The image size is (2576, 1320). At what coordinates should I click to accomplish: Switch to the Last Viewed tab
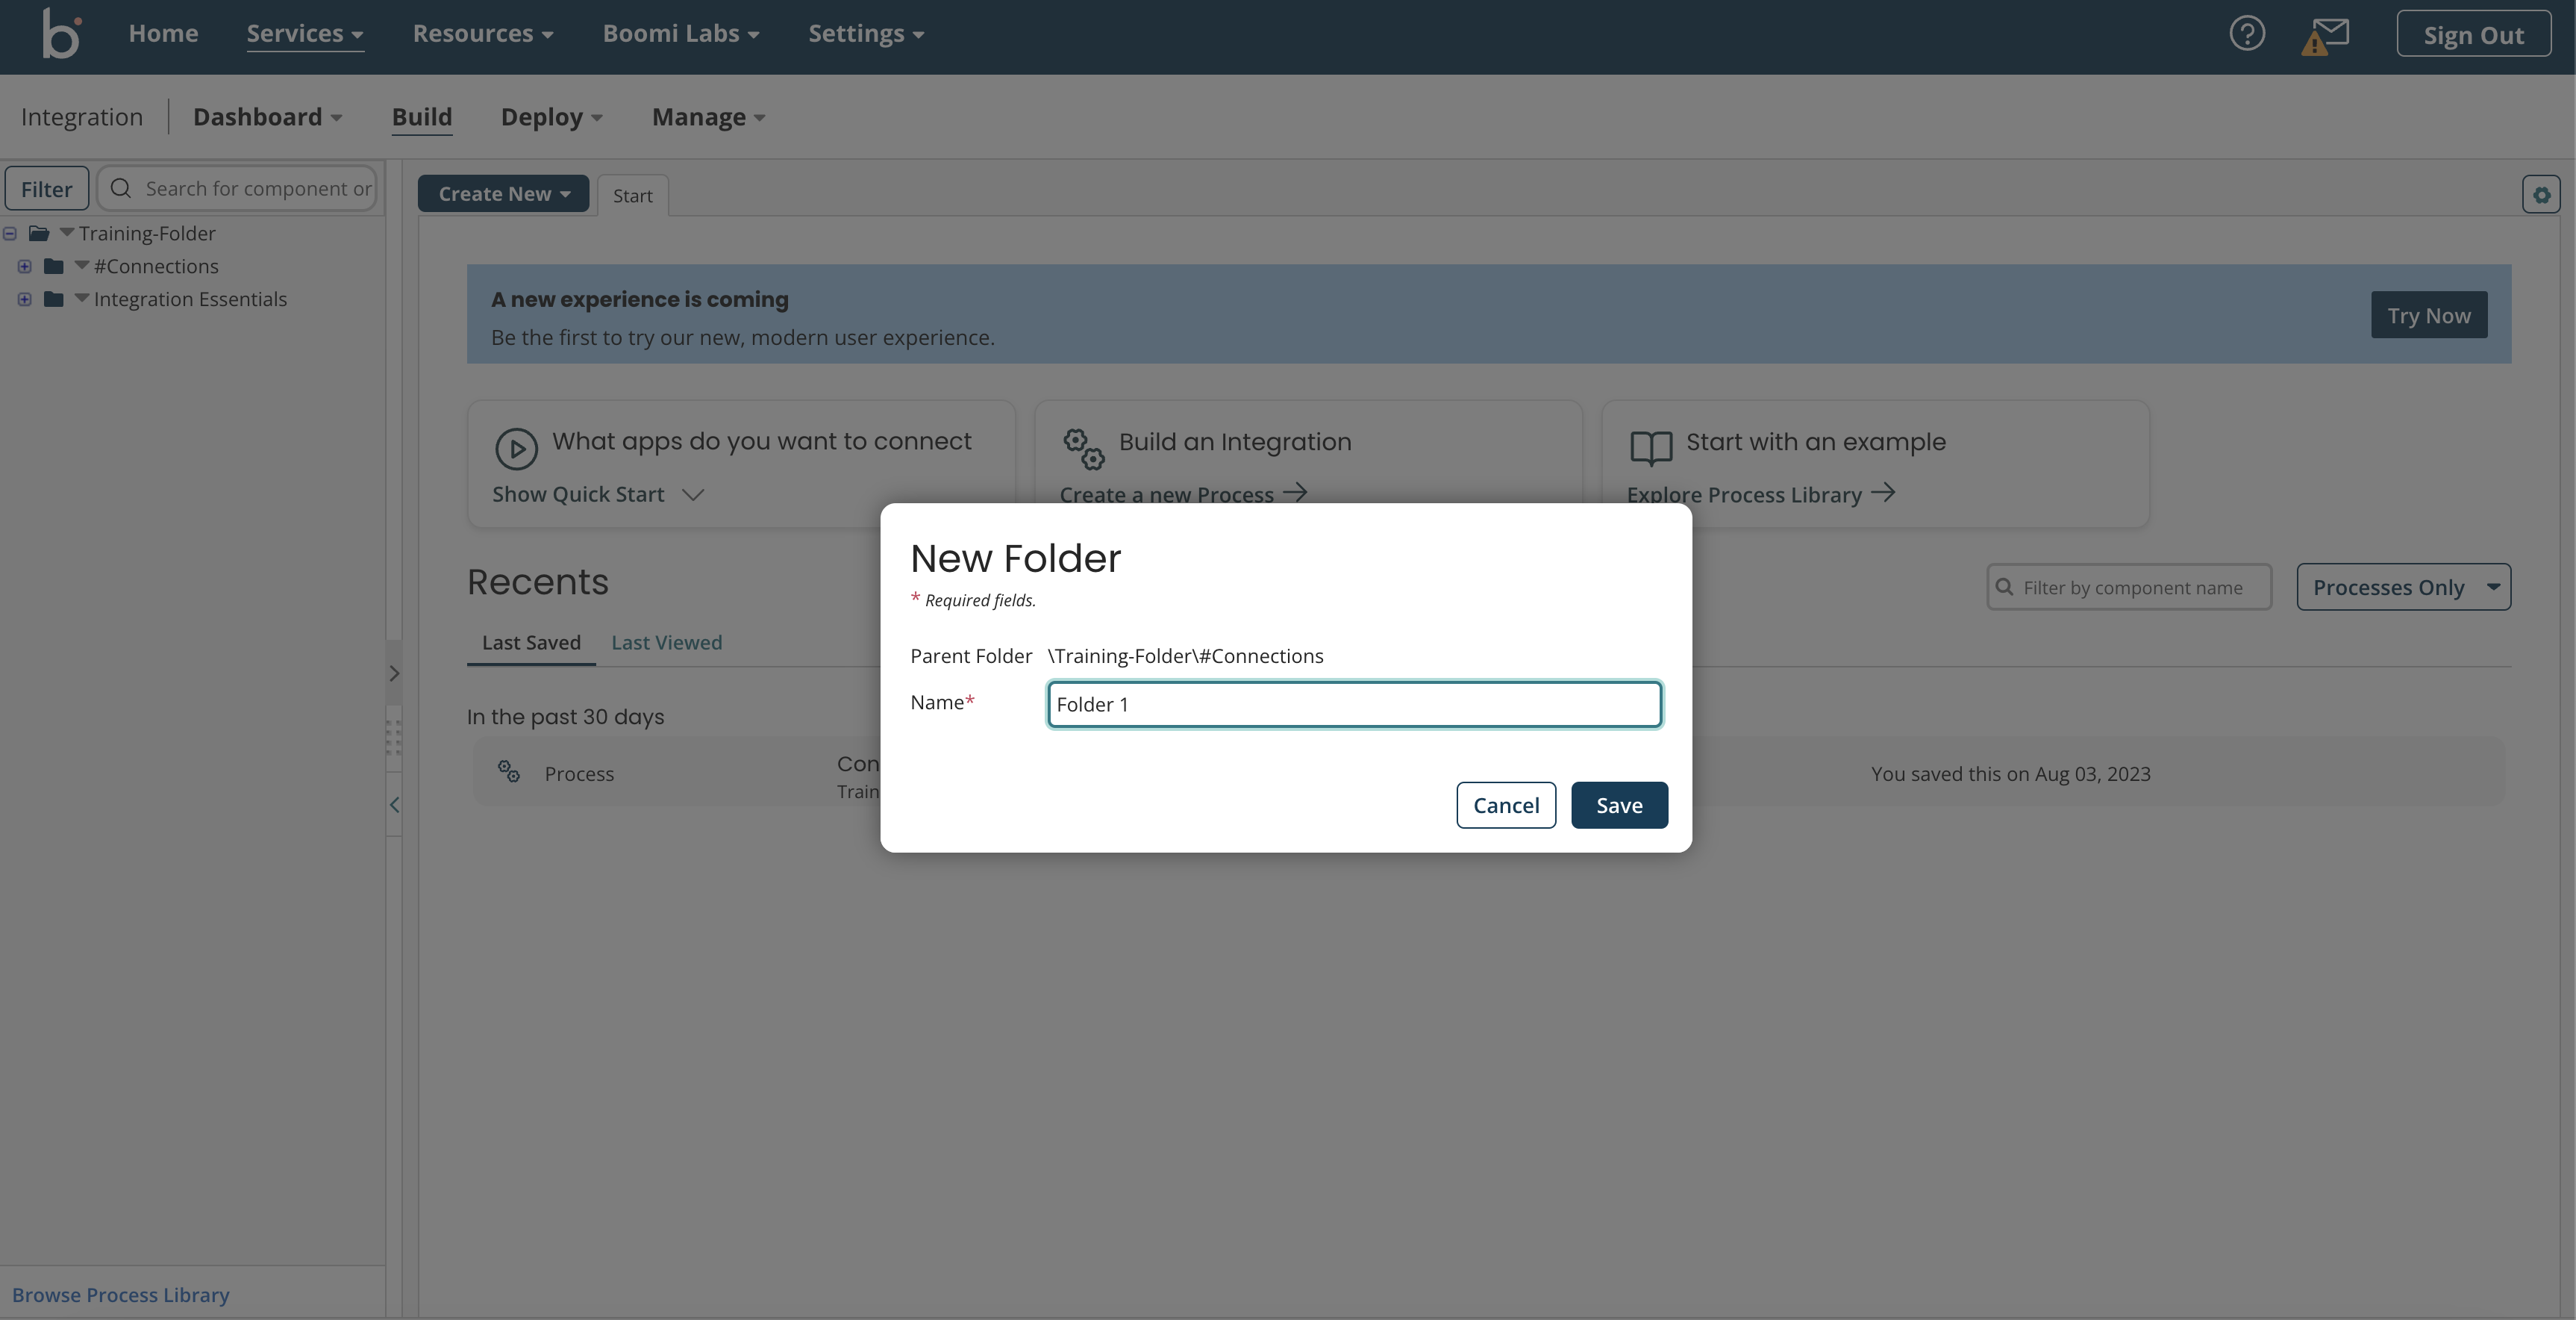[666, 643]
